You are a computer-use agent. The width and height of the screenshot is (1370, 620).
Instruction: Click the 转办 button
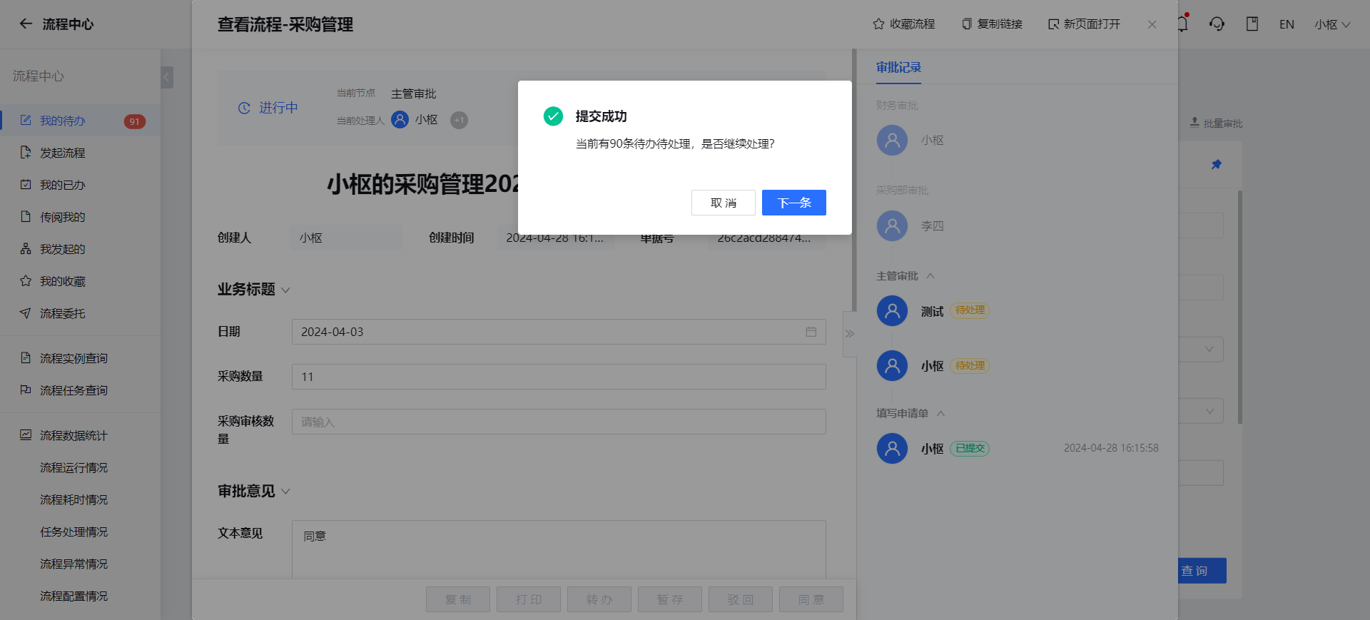599,599
